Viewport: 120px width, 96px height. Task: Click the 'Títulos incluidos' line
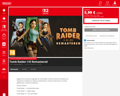[x=21, y=86]
